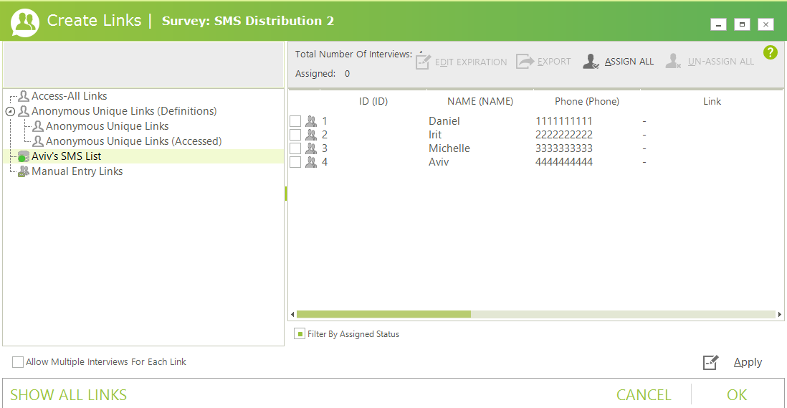
Task: Click the Apply pencil icon
Action: tap(710, 362)
